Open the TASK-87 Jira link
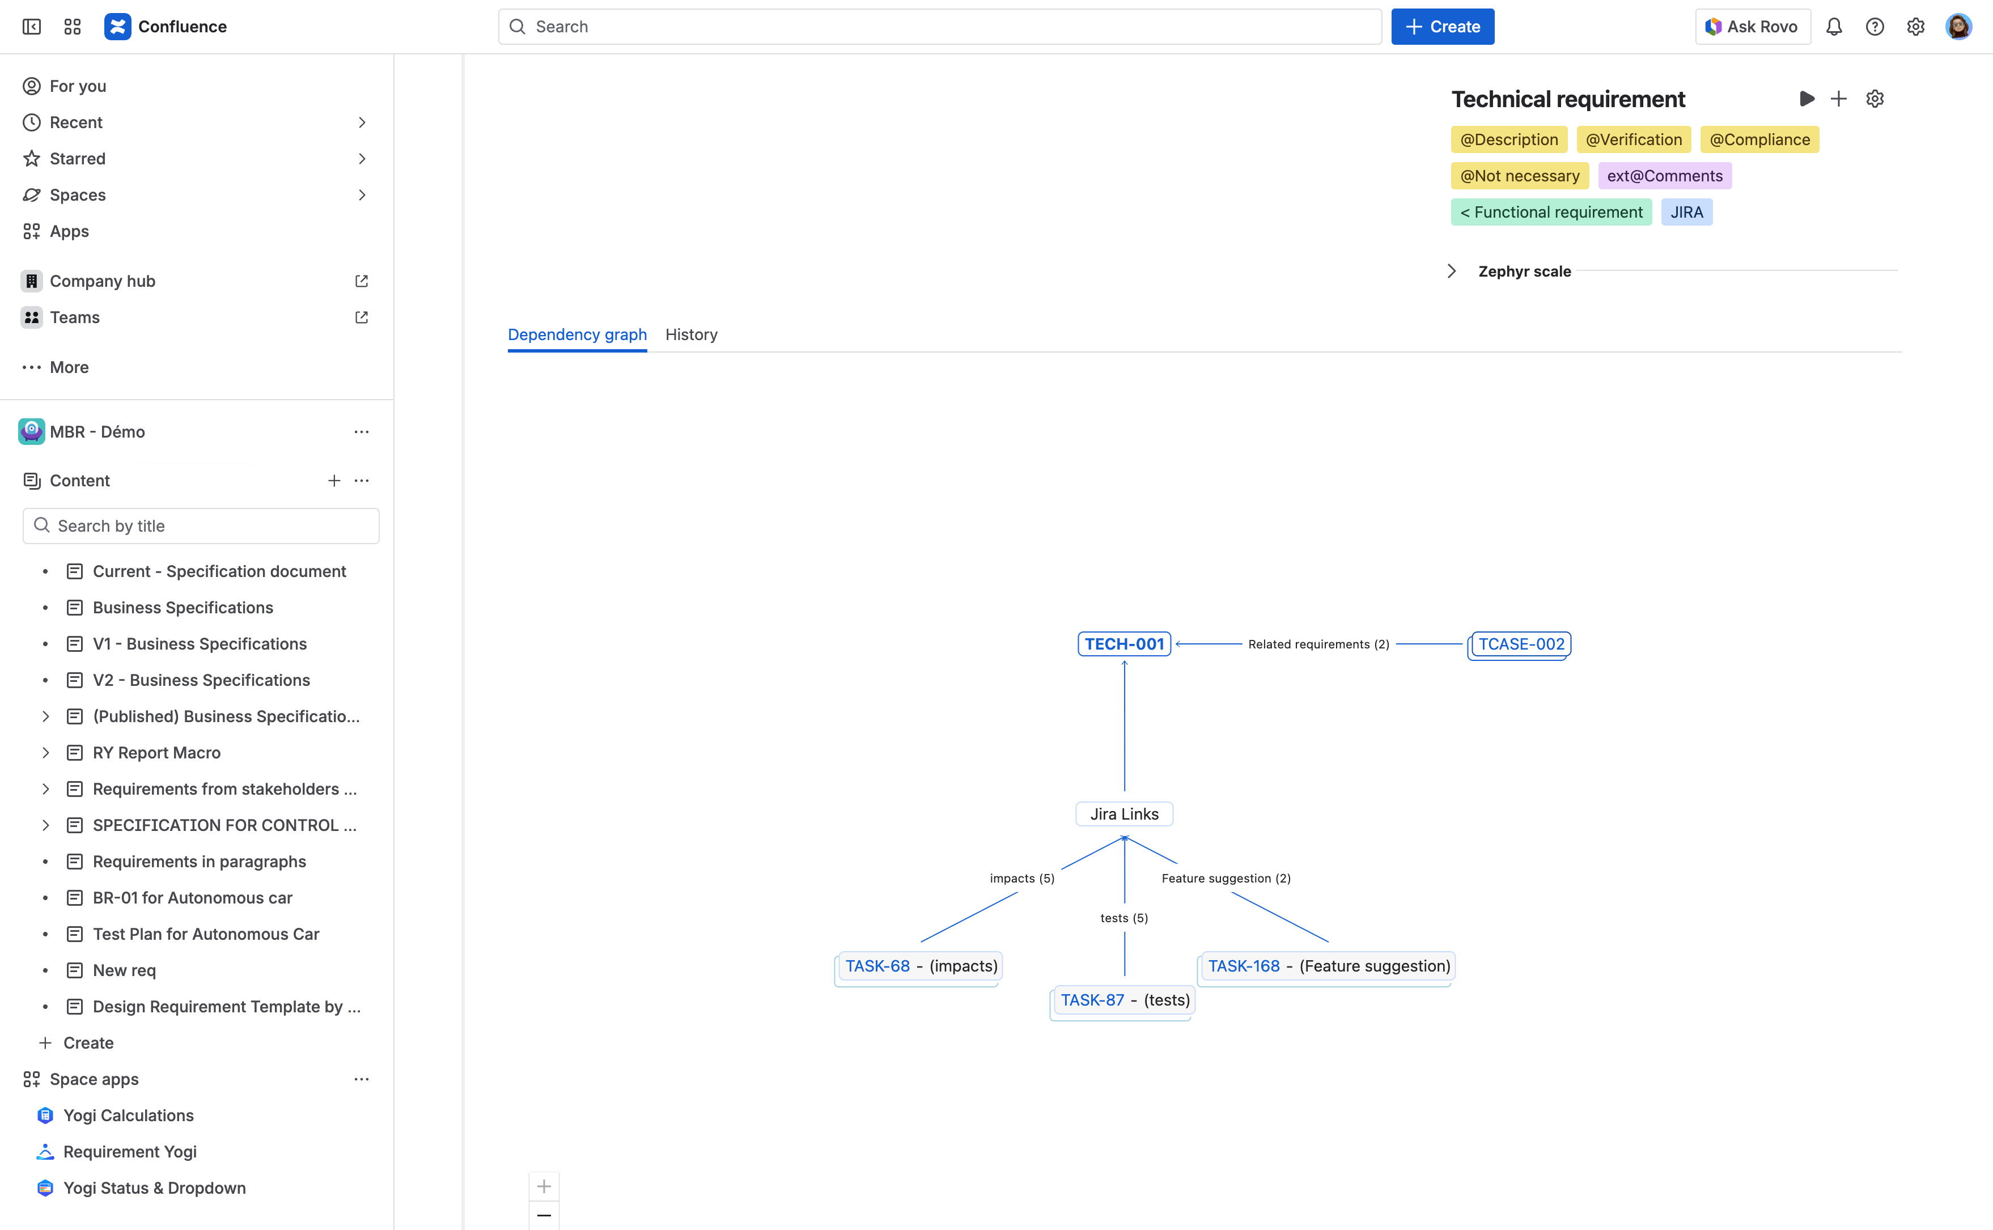Screen dimensions: 1993x1230 (1092, 1000)
